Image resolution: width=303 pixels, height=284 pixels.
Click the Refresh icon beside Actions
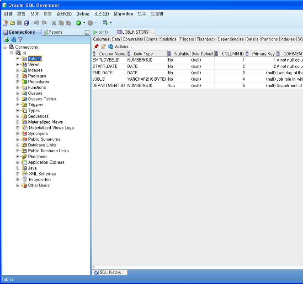point(110,46)
